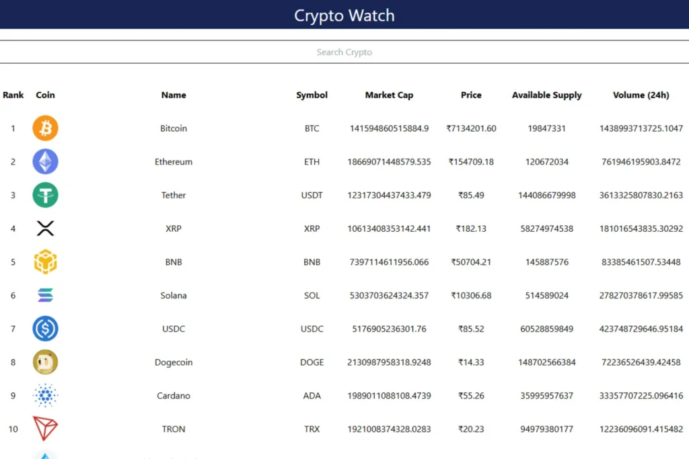Image resolution: width=689 pixels, height=459 pixels.
Task: Select Bitcoin volume 1438993713725.1047
Action: pyautogui.click(x=641, y=128)
